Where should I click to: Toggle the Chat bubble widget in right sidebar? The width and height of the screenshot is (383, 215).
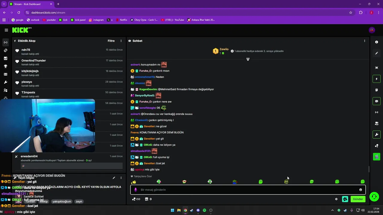click(x=376, y=101)
